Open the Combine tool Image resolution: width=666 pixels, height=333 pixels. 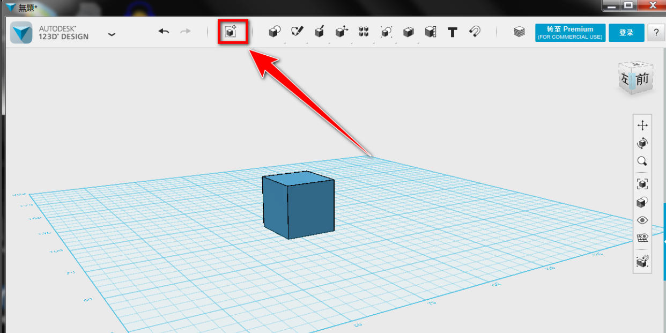coord(409,32)
